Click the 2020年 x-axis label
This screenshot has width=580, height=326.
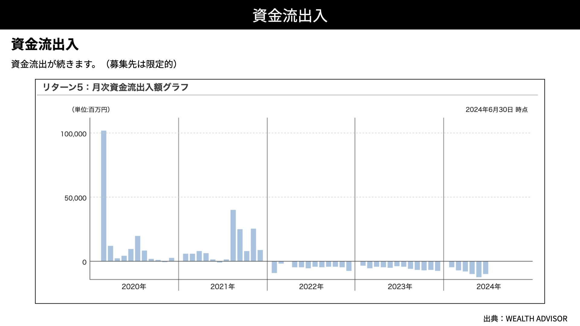[x=134, y=286]
